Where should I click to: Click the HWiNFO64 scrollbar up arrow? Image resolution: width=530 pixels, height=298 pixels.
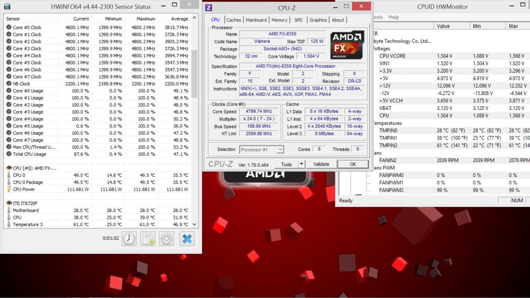tap(194, 18)
